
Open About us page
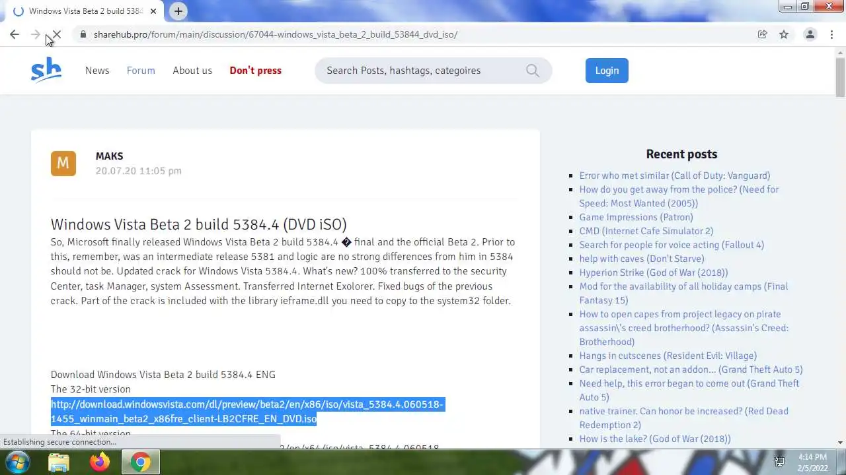coord(192,71)
